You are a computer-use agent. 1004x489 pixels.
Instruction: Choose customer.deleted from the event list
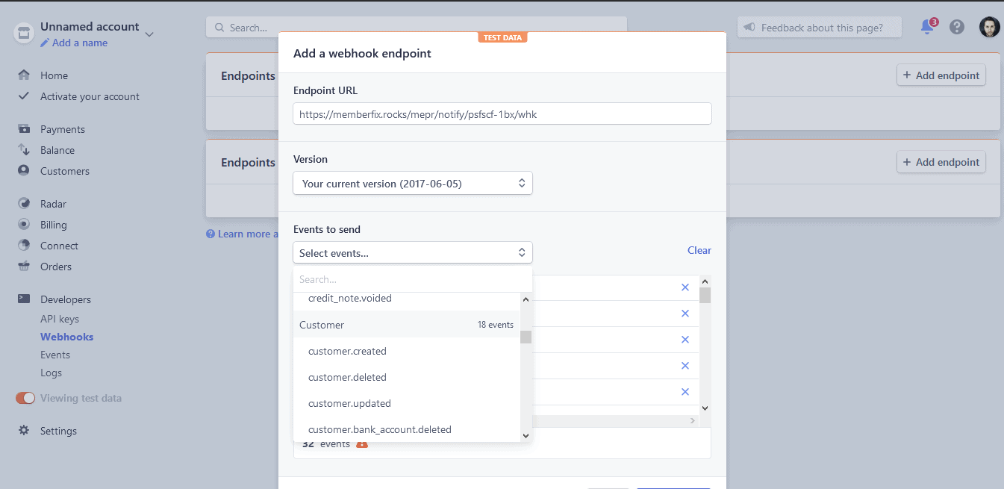click(x=347, y=377)
